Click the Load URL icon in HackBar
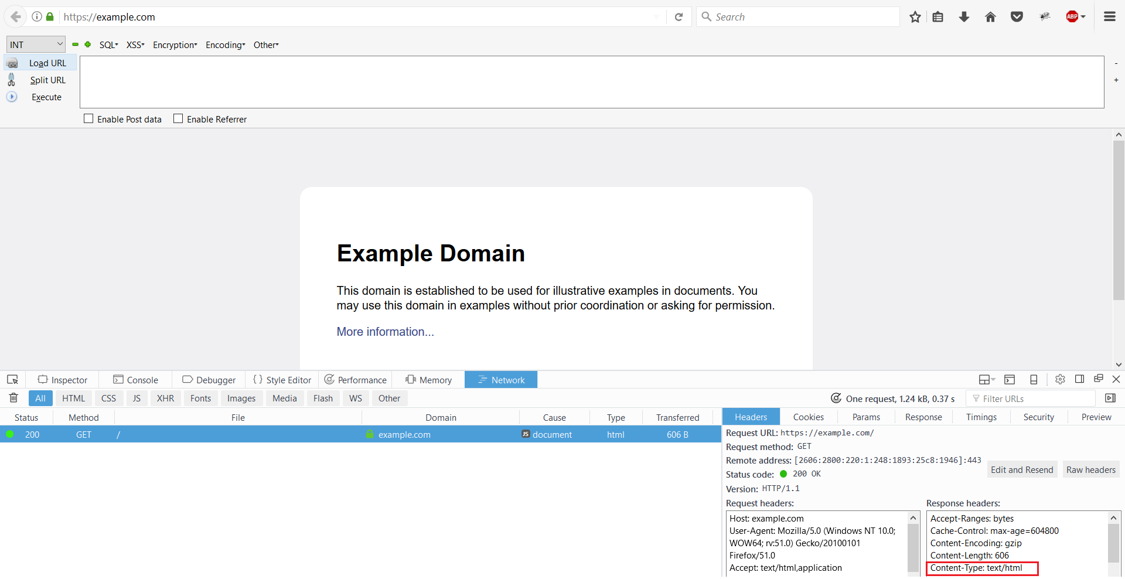This screenshot has width=1125, height=579. pyautogui.click(x=13, y=63)
